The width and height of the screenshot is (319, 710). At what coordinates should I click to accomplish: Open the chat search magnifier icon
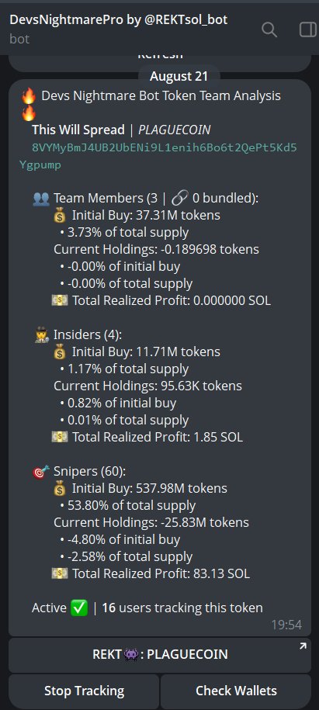point(269,29)
